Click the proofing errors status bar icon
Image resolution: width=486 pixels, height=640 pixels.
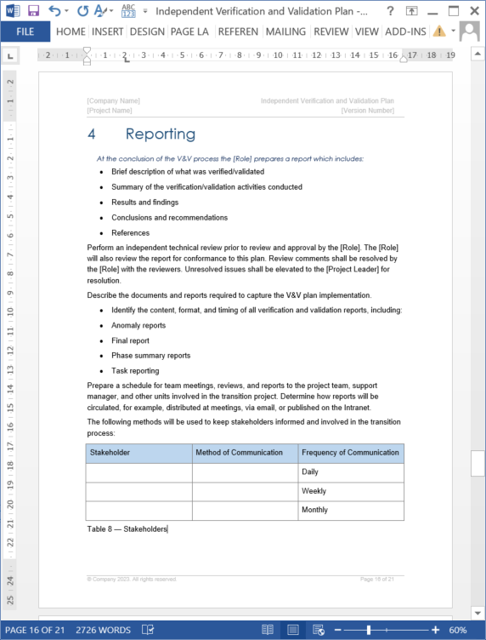pos(148,630)
